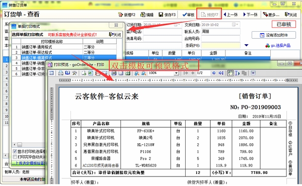Click the 编辑 edit toolbar icon
302x186 pixels.
click(x=143, y=15)
